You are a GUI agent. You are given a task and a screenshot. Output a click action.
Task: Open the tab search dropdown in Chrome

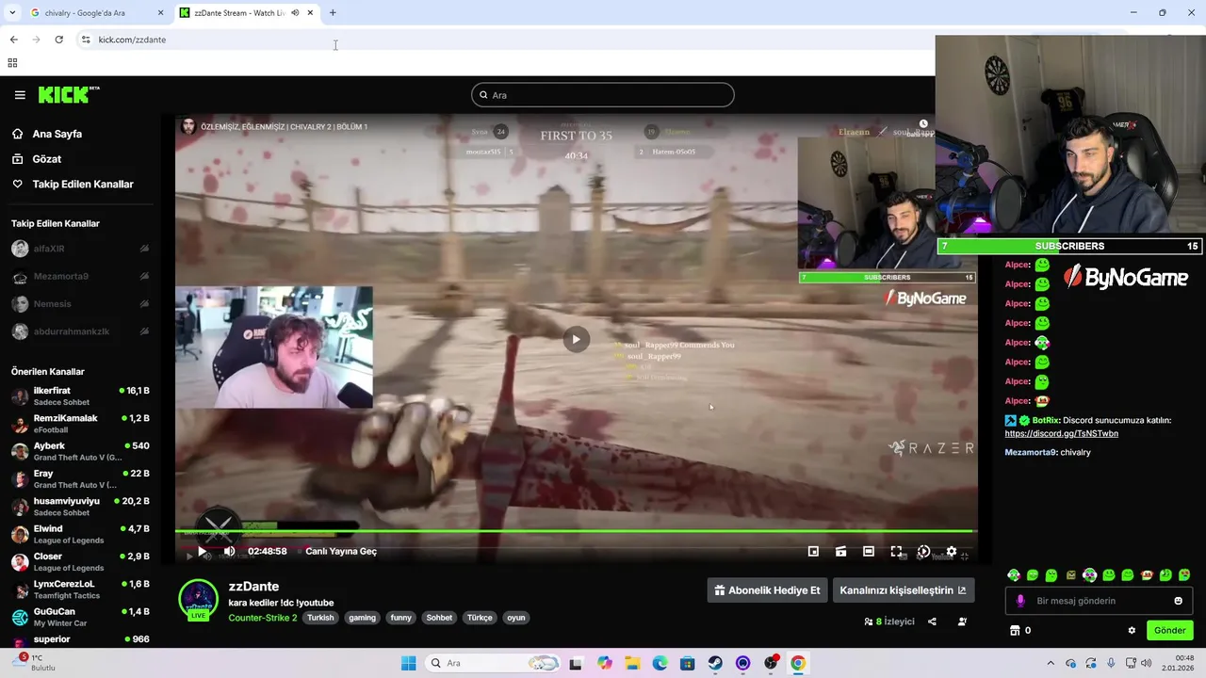(x=12, y=13)
